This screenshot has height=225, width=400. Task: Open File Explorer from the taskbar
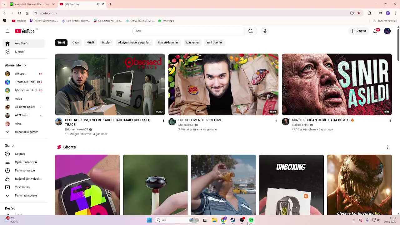coord(214,220)
